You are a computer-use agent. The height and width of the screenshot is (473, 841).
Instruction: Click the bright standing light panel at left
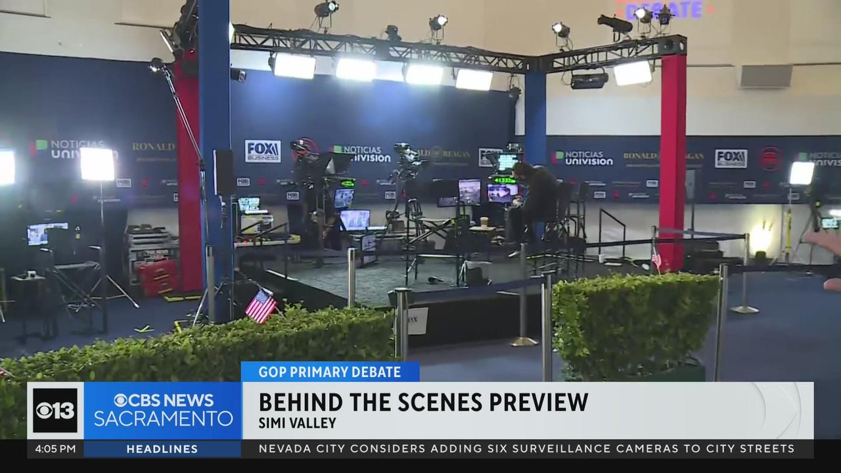coord(97,164)
